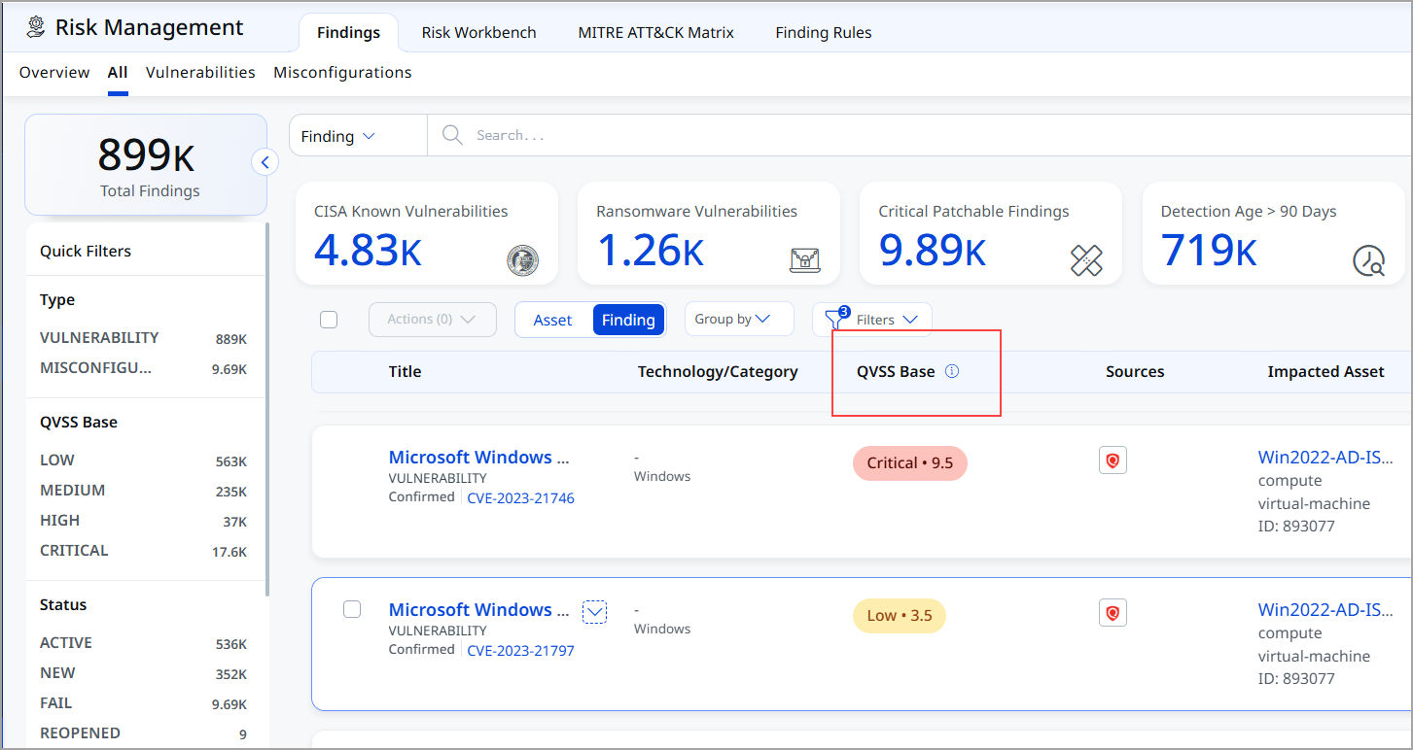Toggle the select-all findings checkbox
The image size is (1413, 750).
tap(329, 320)
